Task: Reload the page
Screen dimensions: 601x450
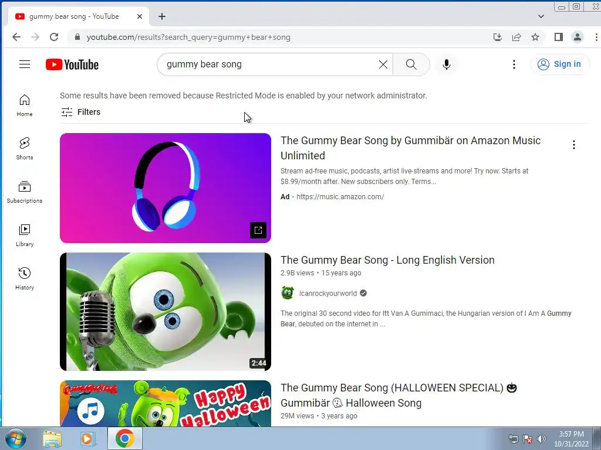Action: pos(54,37)
